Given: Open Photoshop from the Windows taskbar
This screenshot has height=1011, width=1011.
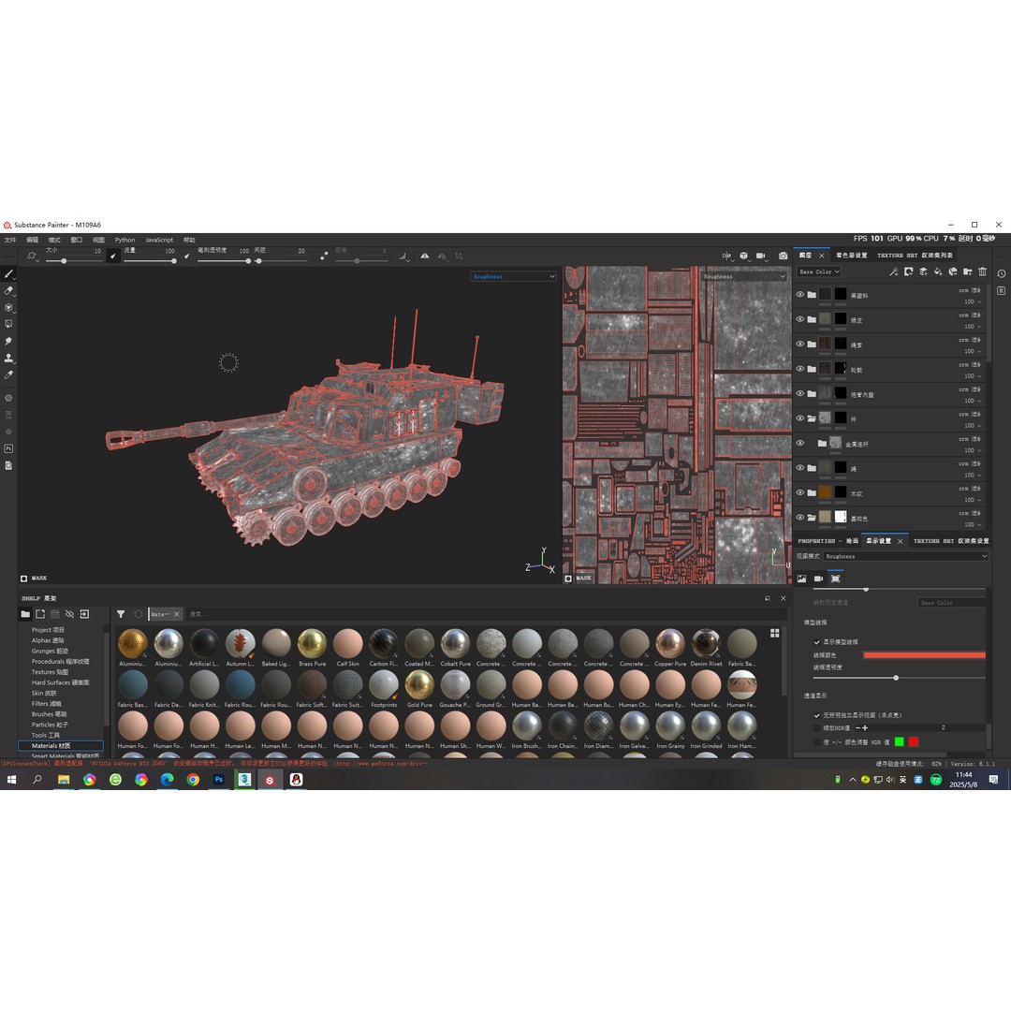Looking at the screenshot, I should coord(218,780).
